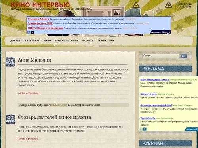Screen dimensions: 198x148
Task: Open Вы нашли своего двойника? ad link
Action: click(156, 105)
